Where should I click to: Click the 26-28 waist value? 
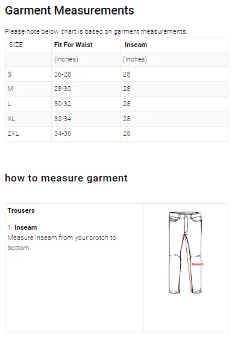[63, 74]
